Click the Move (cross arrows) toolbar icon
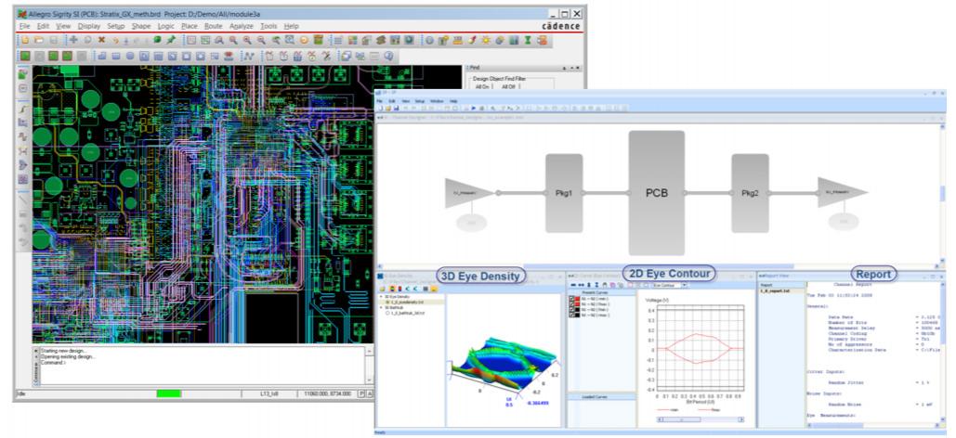956x438 pixels. point(73,40)
